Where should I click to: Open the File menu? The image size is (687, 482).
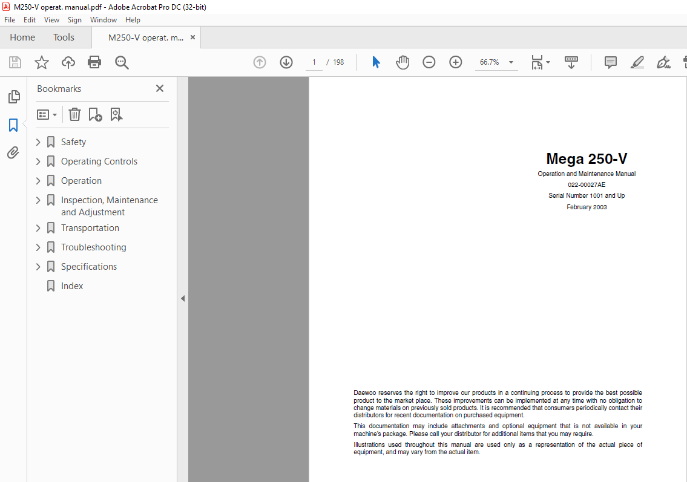(x=10, y=20)
